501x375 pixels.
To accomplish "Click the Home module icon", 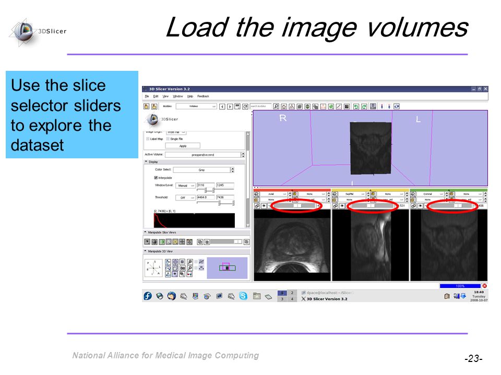I will (x=284, y=106).
